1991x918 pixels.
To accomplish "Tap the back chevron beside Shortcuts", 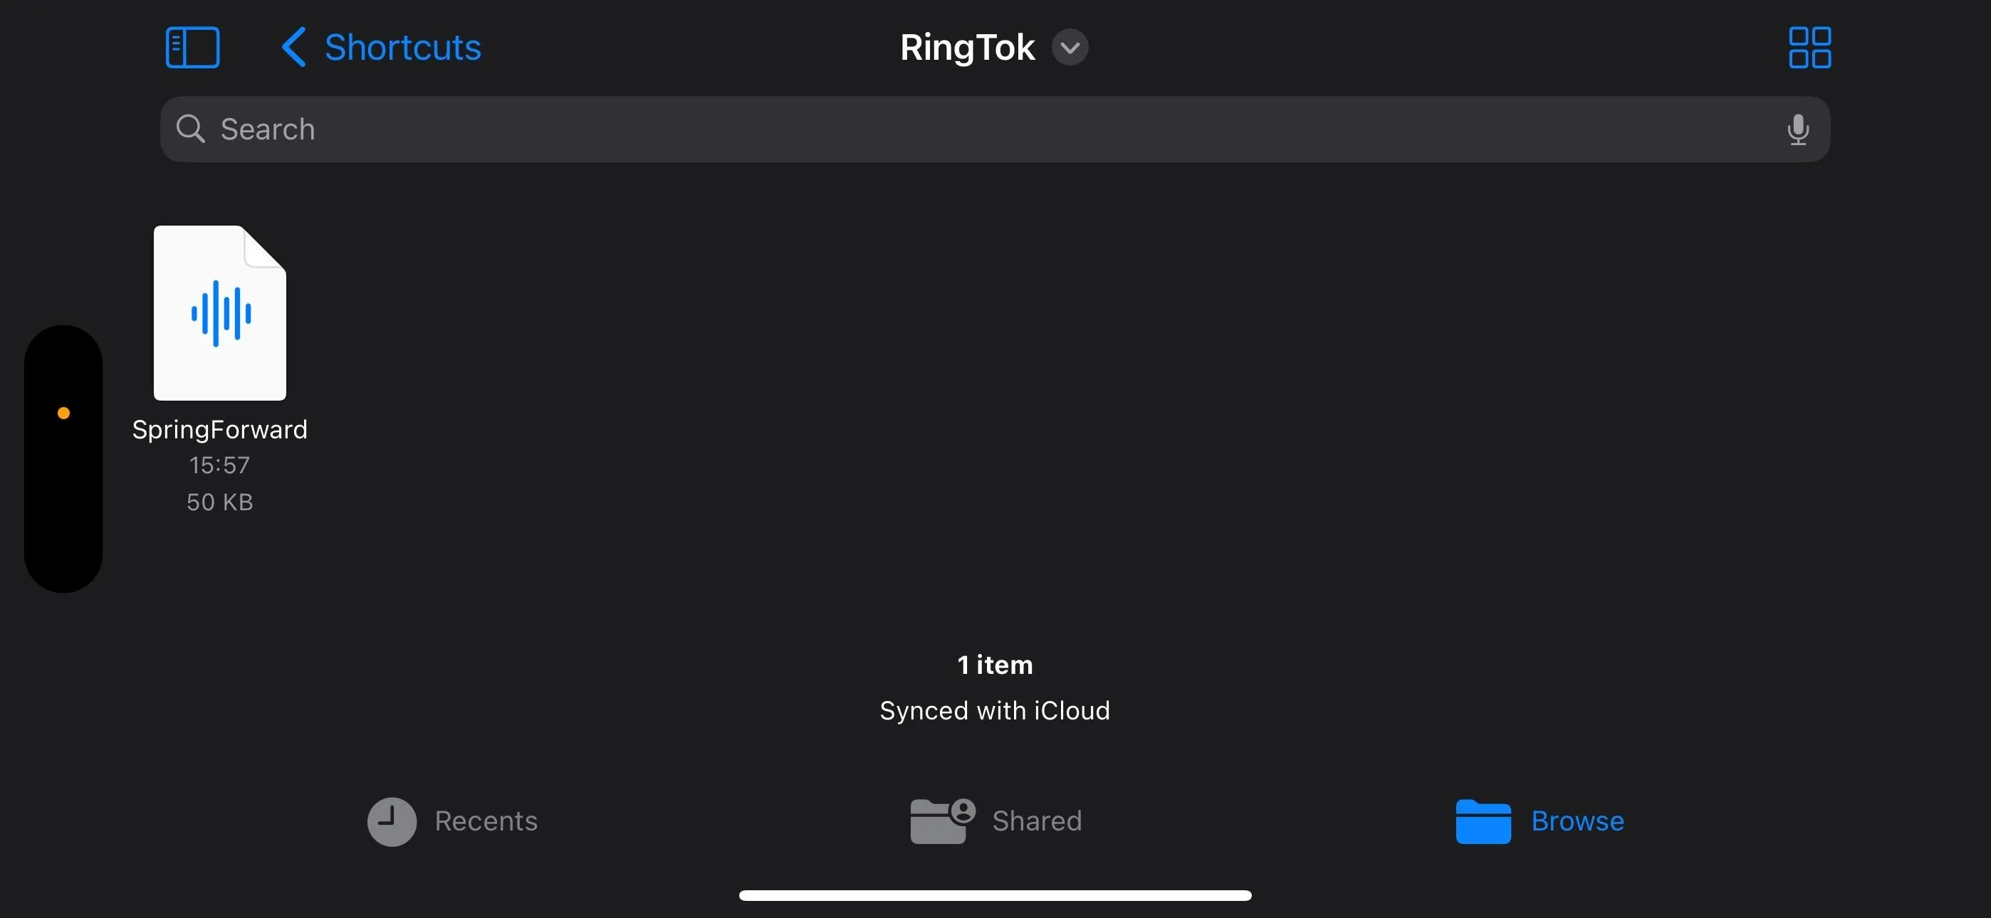I will (293, 47).
